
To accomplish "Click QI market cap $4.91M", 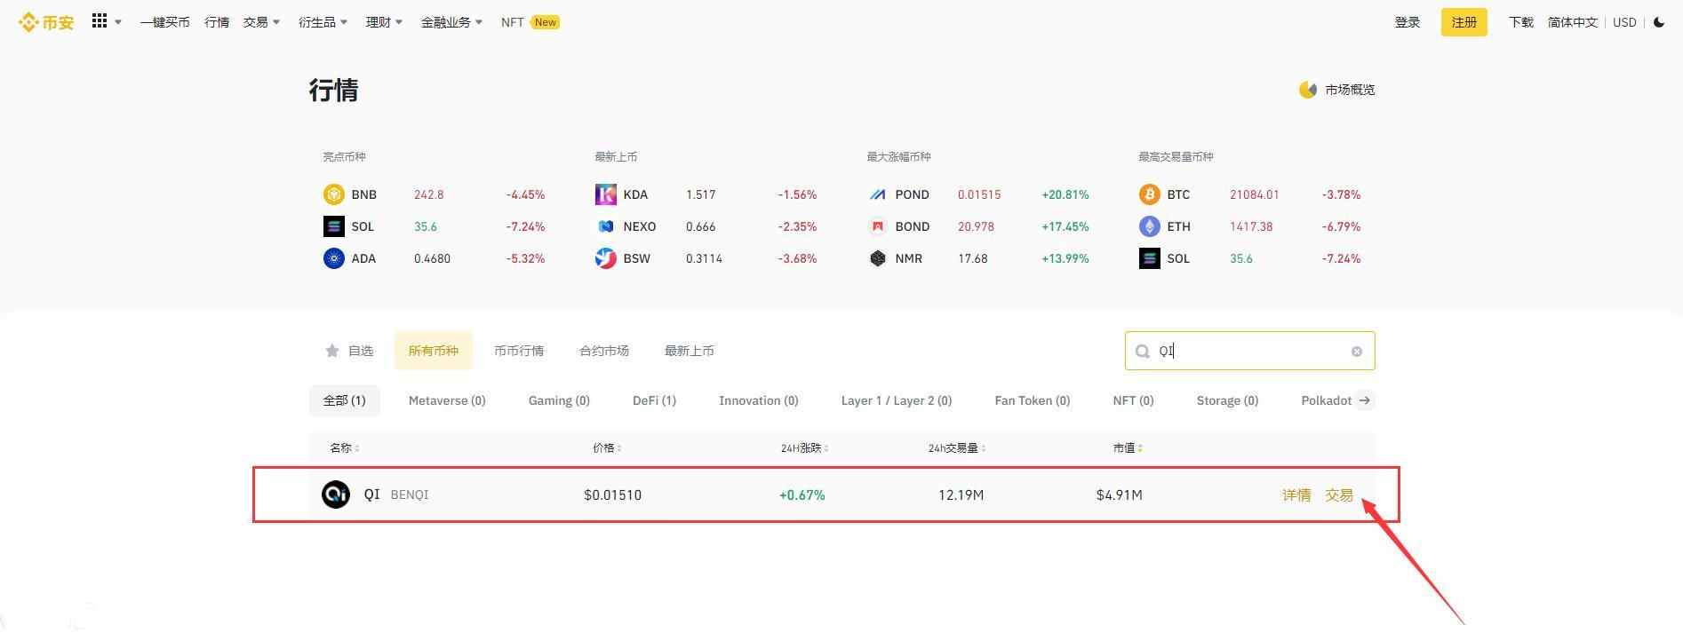I will 1120,495.
